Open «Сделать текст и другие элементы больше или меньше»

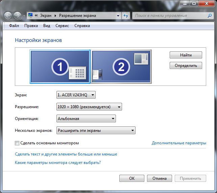tap(66, 154)
